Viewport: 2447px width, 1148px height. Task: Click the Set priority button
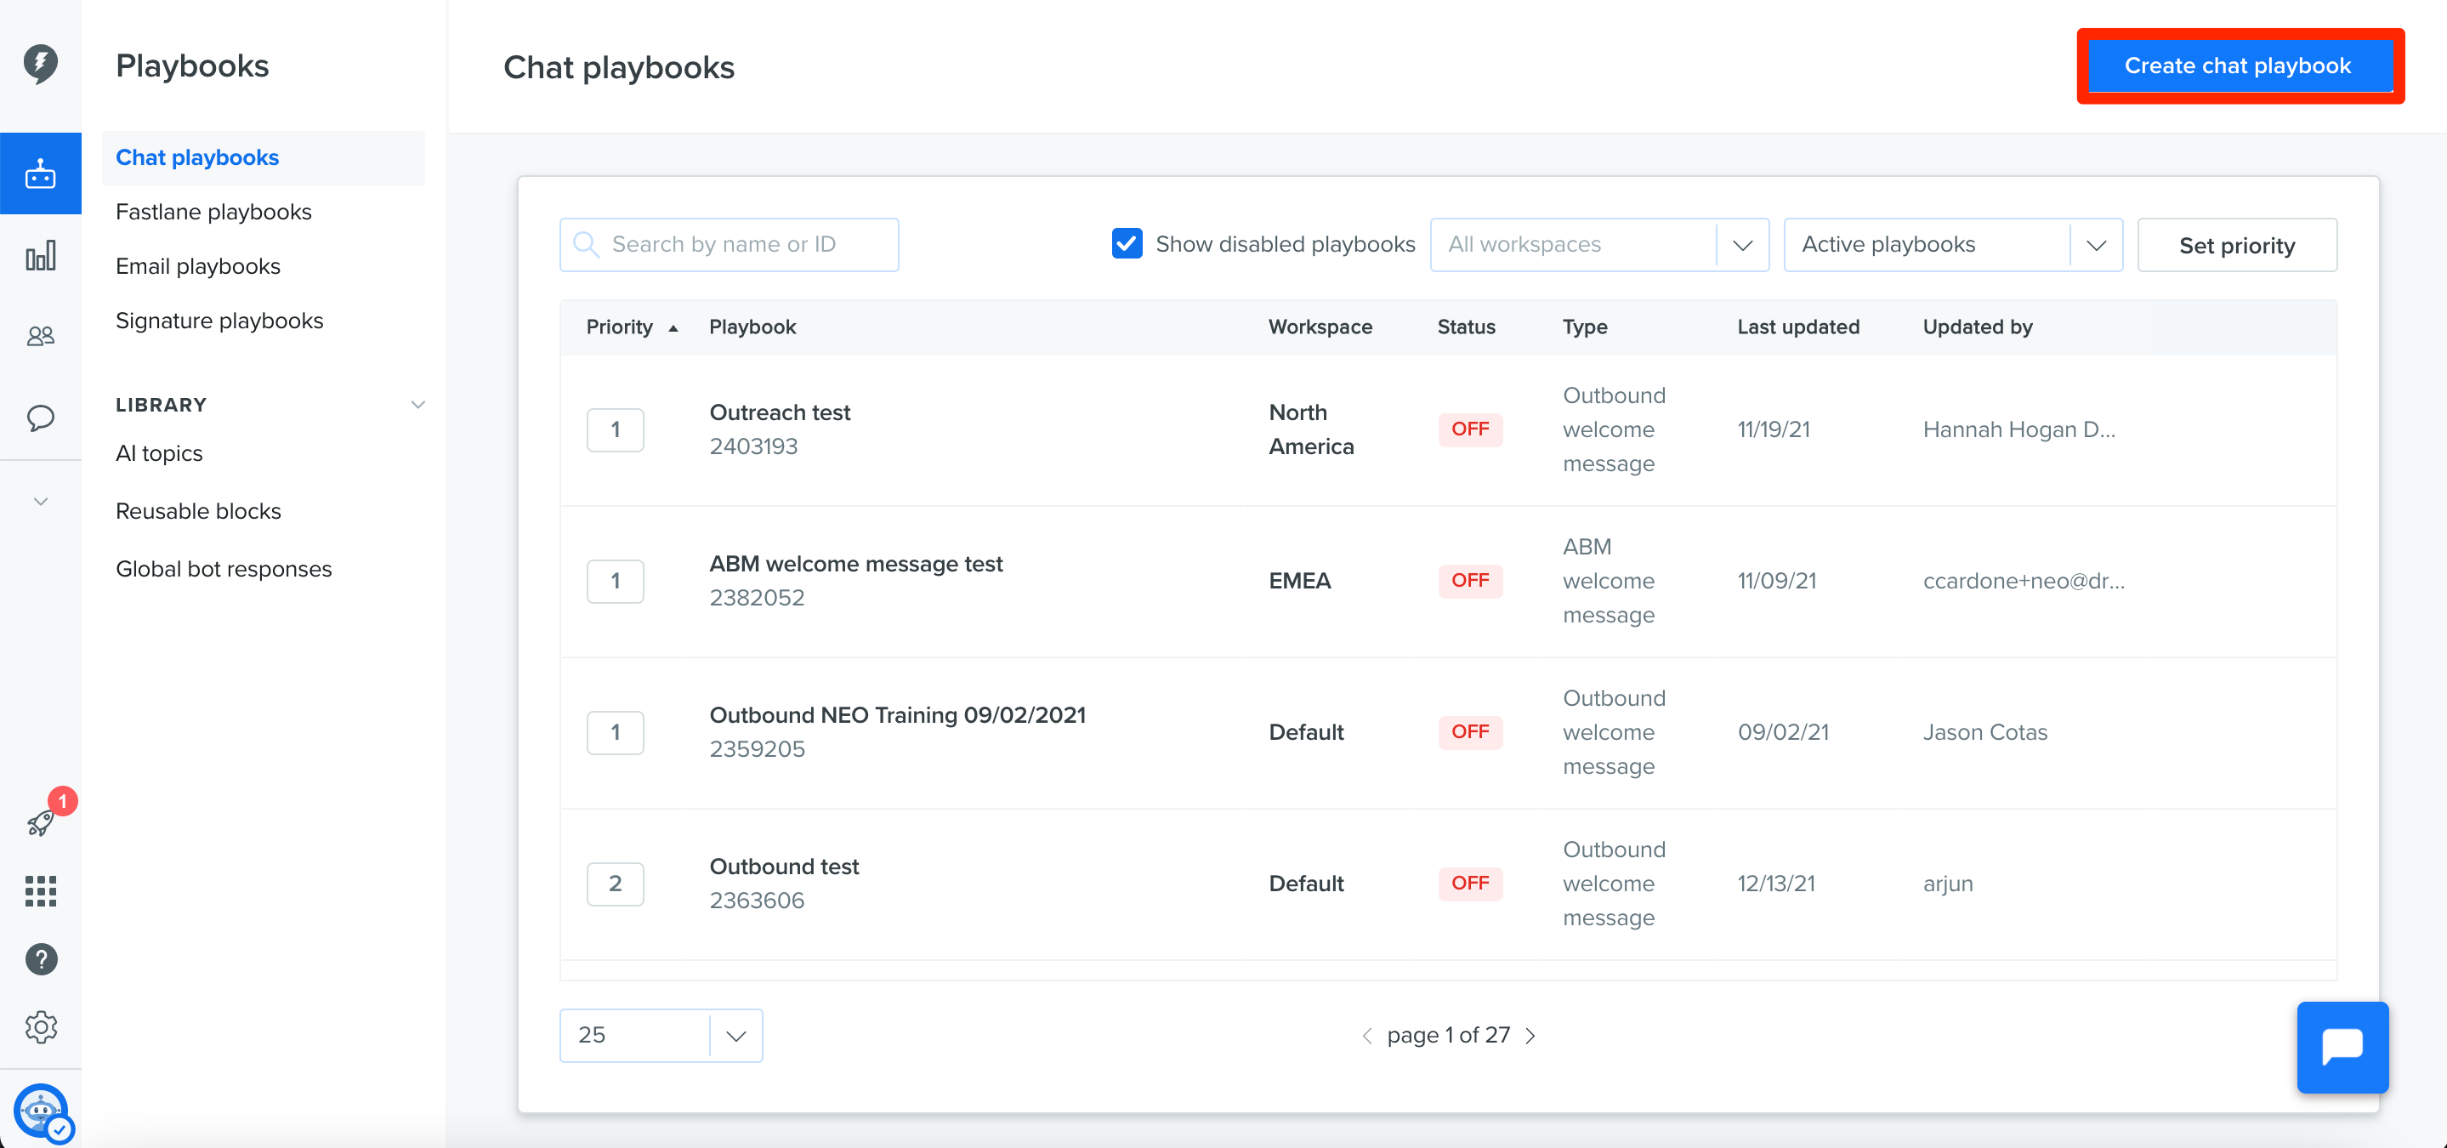click(2236, 245)
